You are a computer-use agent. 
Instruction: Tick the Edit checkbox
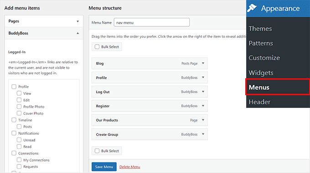coord(19,100)
